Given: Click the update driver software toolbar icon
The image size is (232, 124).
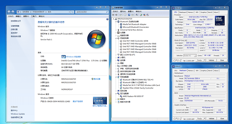Looking at the screenshot, I should 141,15.
